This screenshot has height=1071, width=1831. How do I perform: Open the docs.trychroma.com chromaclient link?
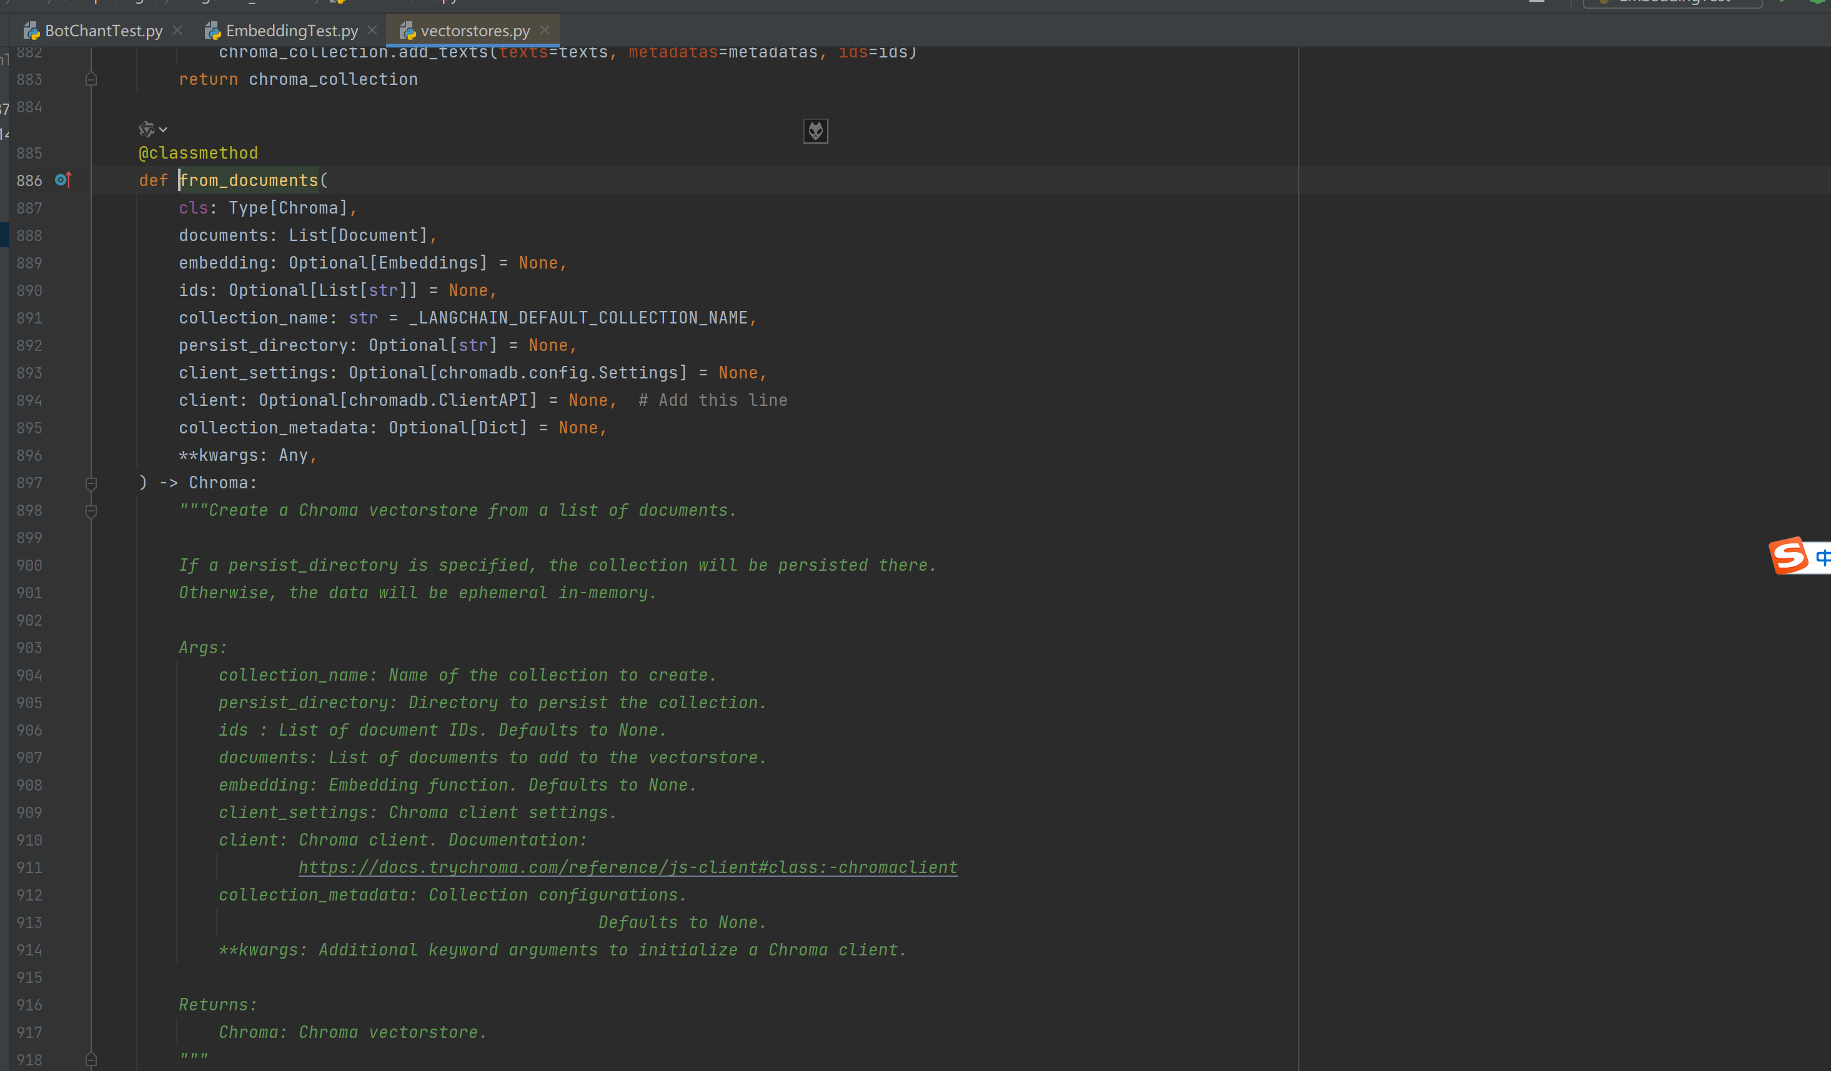628,867
